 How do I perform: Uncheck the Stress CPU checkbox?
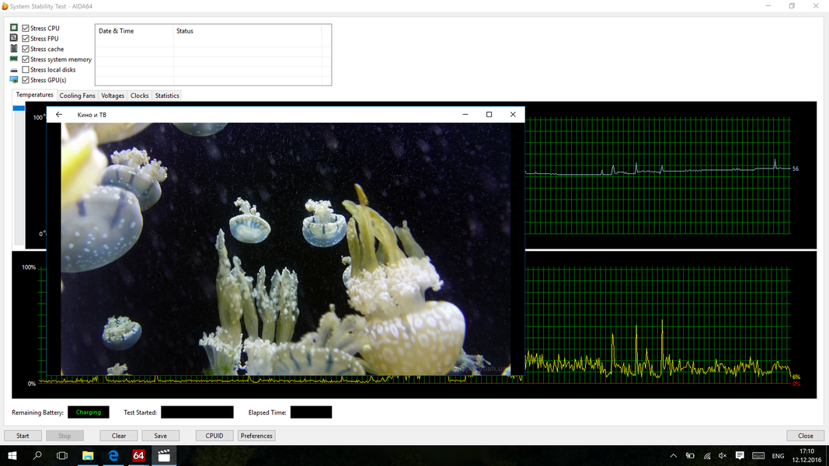tap(26, 28)
